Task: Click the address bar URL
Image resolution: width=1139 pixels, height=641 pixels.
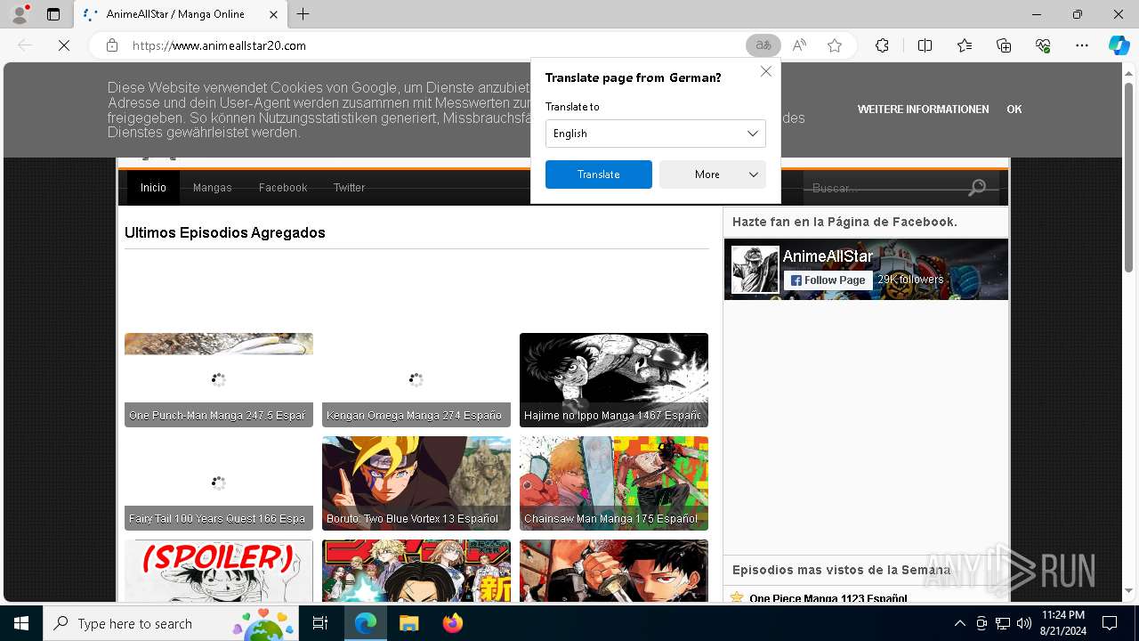Action: pyautogui.click(x=219, y=45)
